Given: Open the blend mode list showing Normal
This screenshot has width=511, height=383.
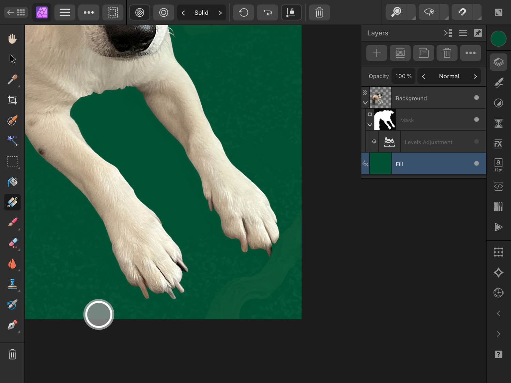Looking at the screenshot, I should click(x=449, y=76).
